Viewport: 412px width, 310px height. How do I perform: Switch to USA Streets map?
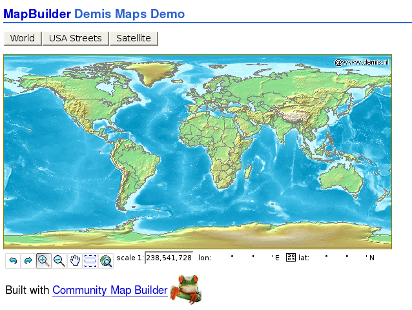[76, 38]
